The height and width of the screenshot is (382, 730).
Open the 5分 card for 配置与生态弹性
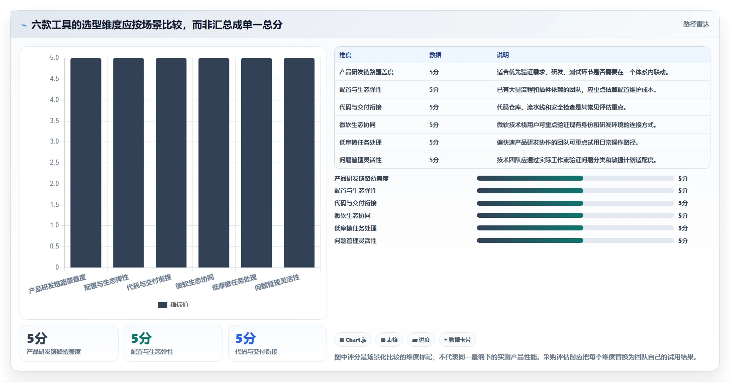coord(173,343)
